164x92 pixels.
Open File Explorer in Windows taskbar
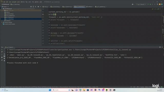pos(84,90)
